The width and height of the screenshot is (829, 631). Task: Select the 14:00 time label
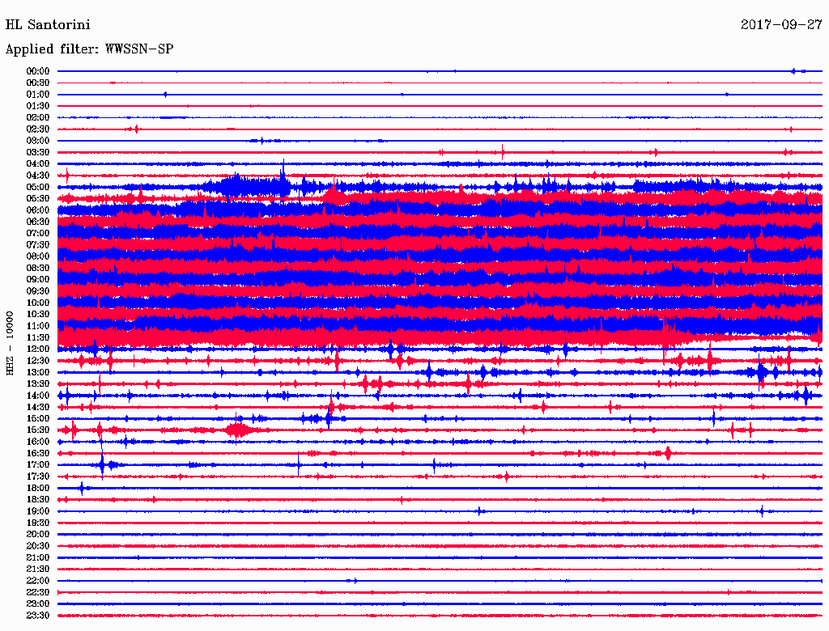point(38,396)
